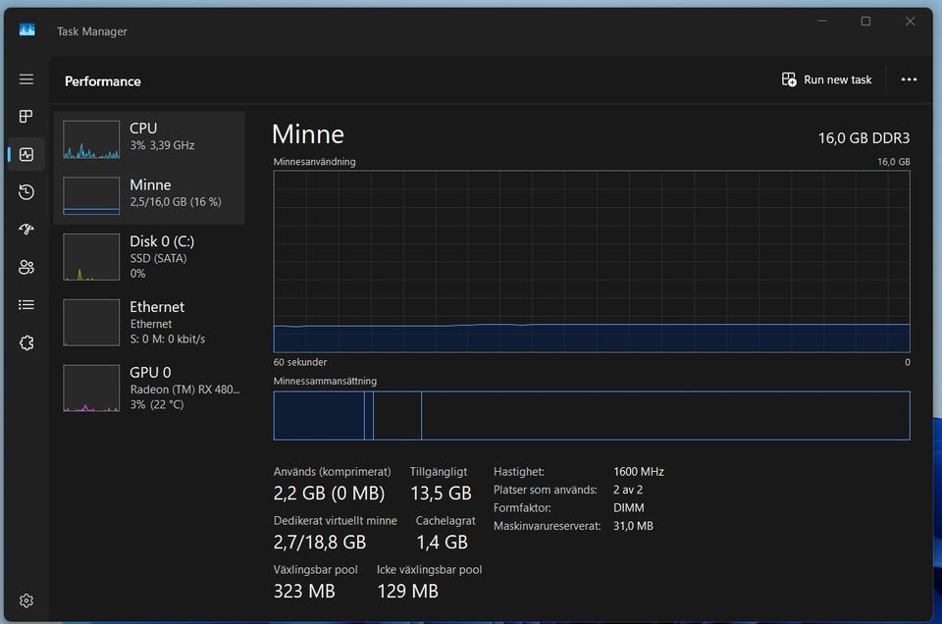This screenshot has height=624, width=942.
Task: Click the Minnesanvändning usage graph
Action: click(x=591, y=261)
